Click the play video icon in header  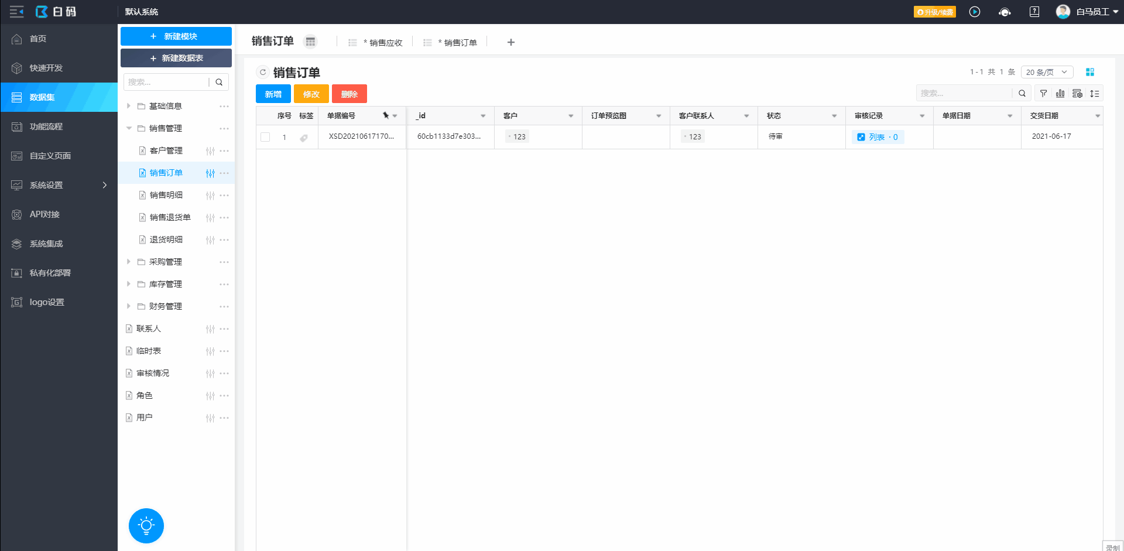coord(975,12)
